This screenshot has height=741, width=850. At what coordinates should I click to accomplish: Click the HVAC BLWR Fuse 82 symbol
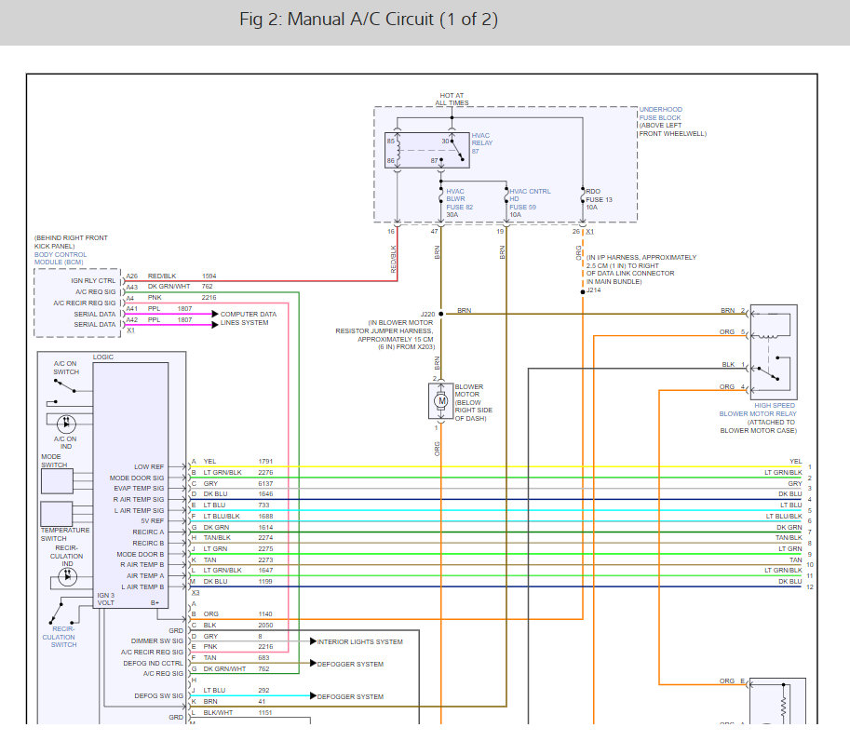(441, 199)
